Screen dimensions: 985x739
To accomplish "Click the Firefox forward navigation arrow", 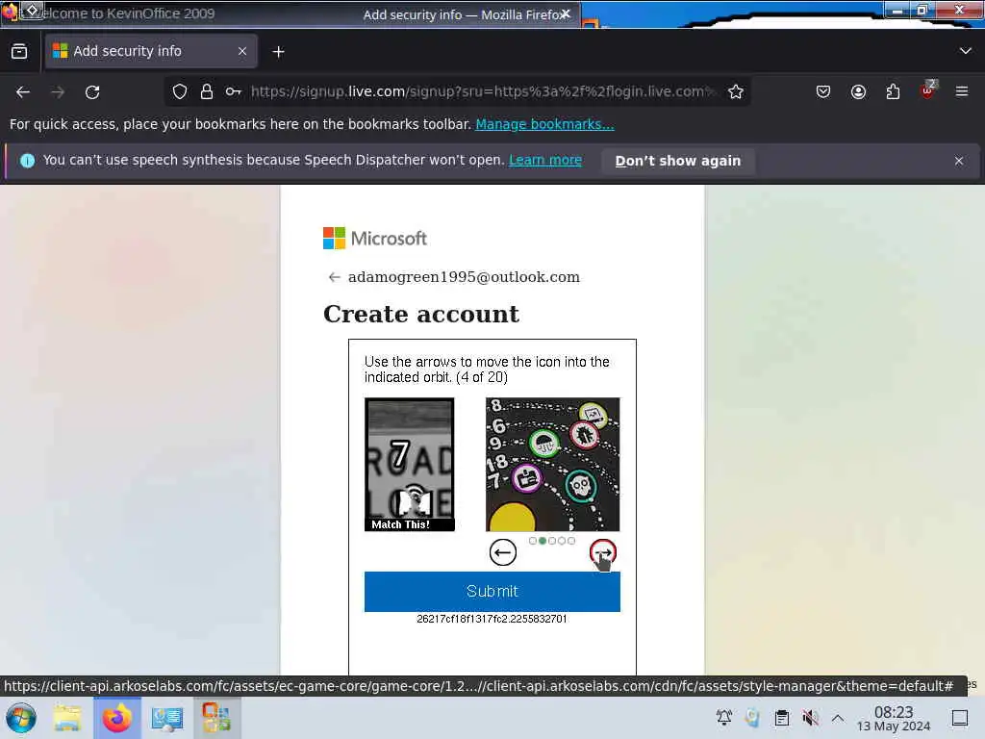I will pyautogui.click(x=58, y=92).
